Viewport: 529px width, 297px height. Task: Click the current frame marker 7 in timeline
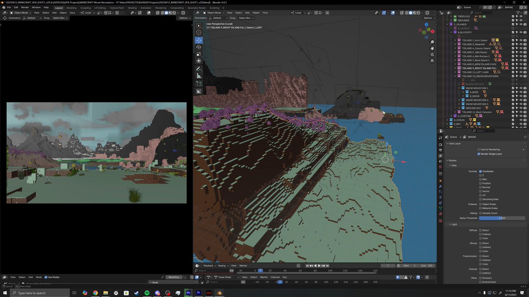coord(260,271)
